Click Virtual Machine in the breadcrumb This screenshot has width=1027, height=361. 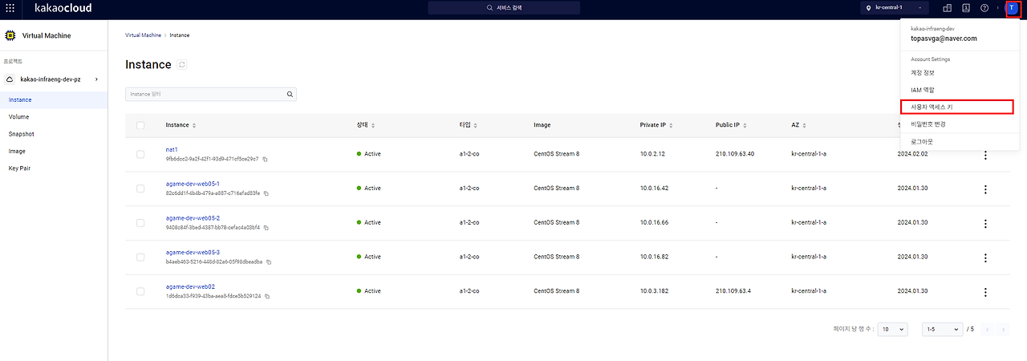[x=144, y=35]
